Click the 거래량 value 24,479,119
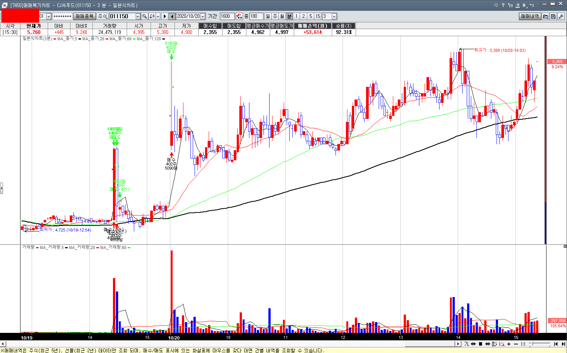567x353 pixels. click(x=110, y=32)
